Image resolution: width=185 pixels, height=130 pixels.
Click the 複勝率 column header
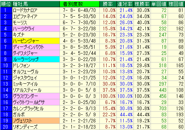point(142,4)
